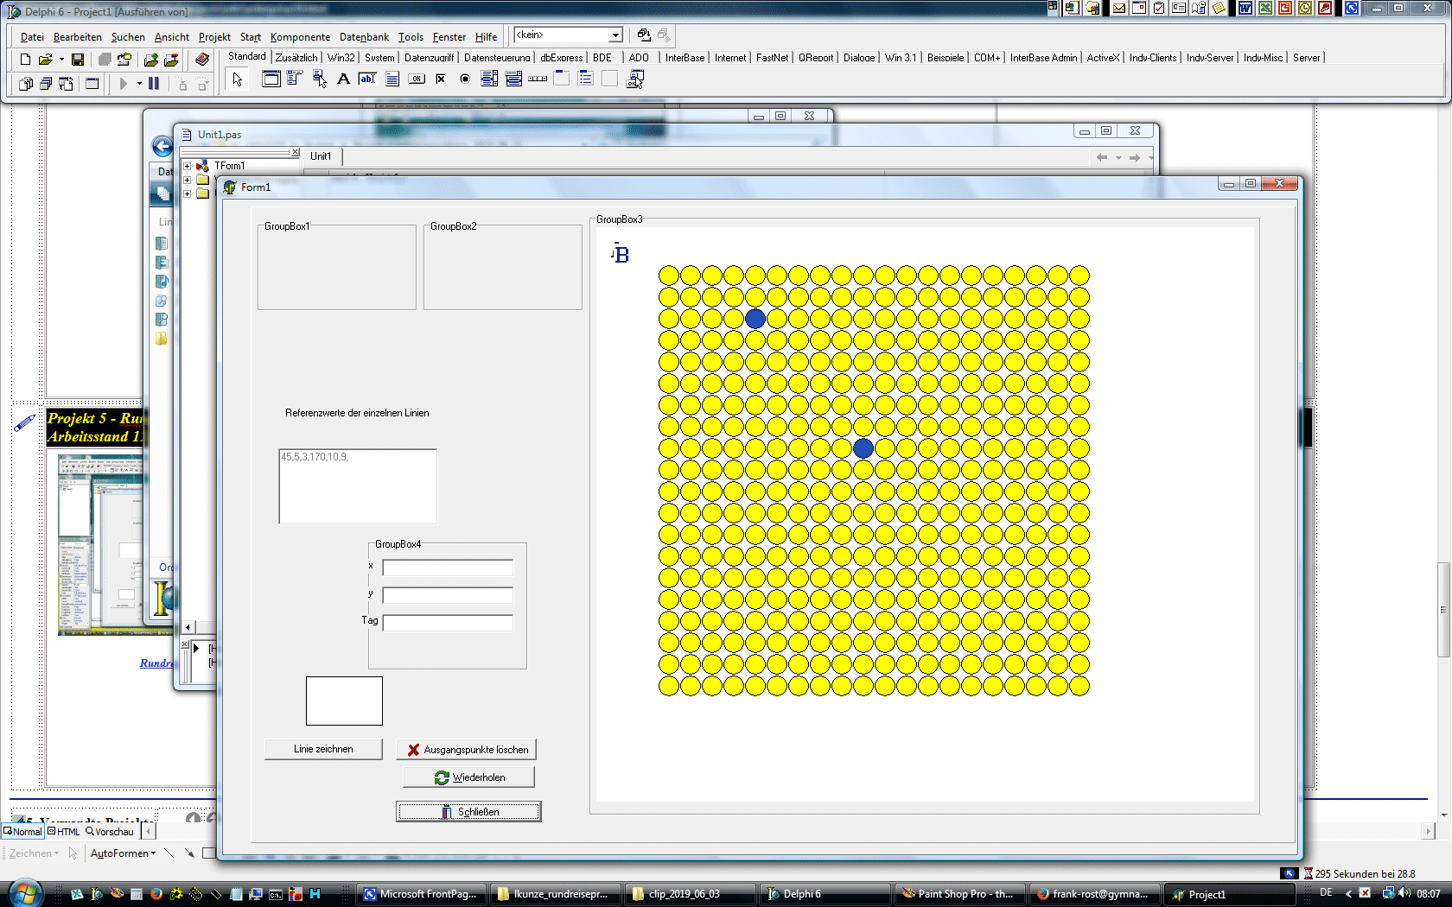Viewport: 1452px width, 907px height.
Task: Select the ScrollBar component icon
Action: [538, 79]
